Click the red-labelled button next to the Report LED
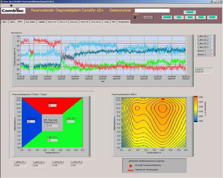 tap(148, 17)
